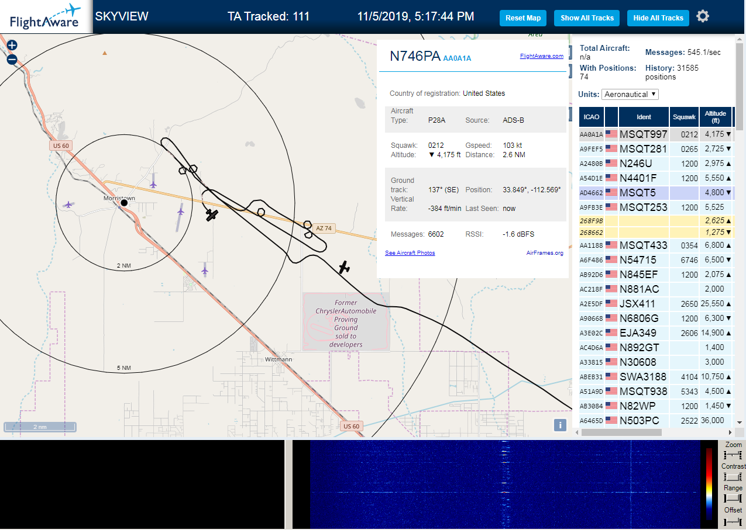Click the US flag in the SWA3188 row

pyautogui.click(x=611, y=377)
